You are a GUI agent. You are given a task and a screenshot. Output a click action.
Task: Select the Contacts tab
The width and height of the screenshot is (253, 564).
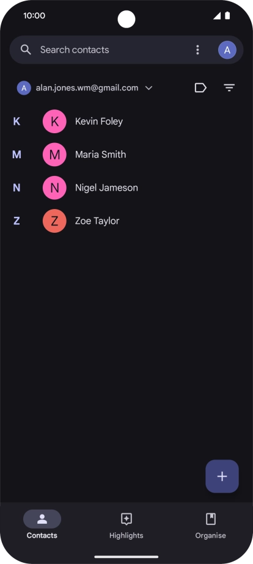(42, 526)
